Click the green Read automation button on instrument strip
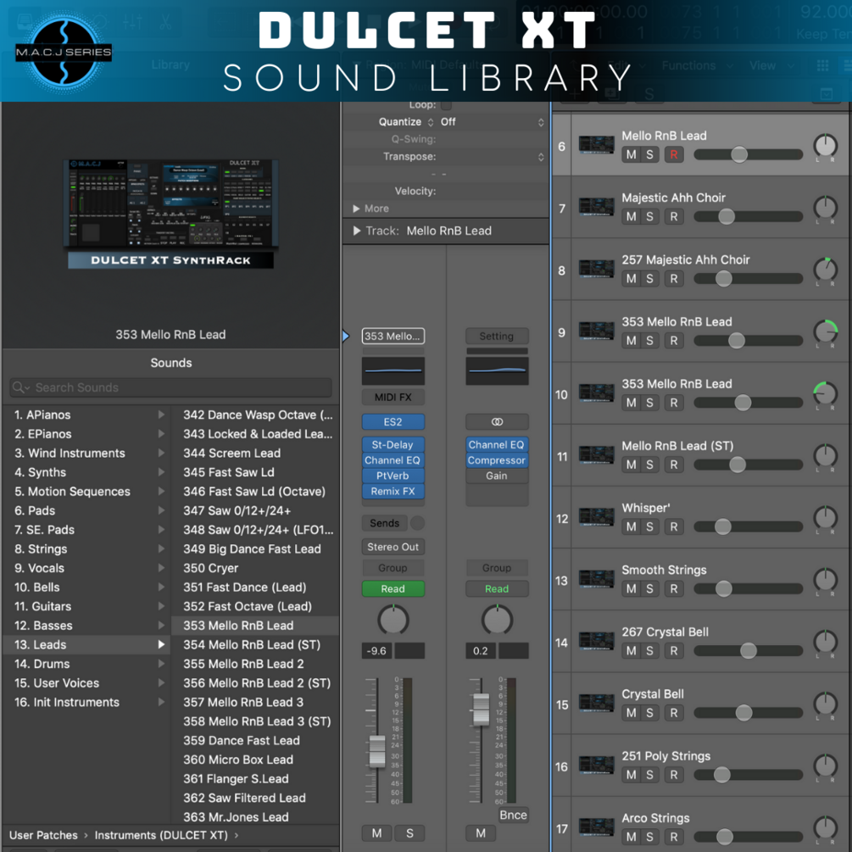 (x=393, y=588)
